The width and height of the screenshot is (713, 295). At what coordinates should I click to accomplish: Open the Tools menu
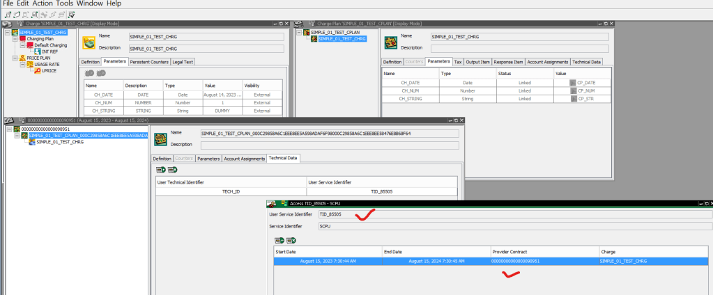(x=65, y=3)
